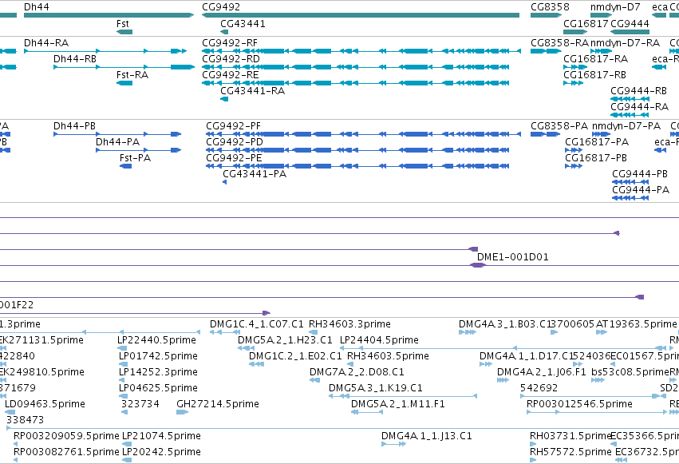Select transcript Dh44-RB
The image size is (679, 464).
click(124, 67)
